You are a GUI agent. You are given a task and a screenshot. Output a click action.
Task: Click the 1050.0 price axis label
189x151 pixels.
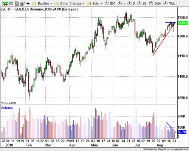pyautogui.click(x=183, y=98)
